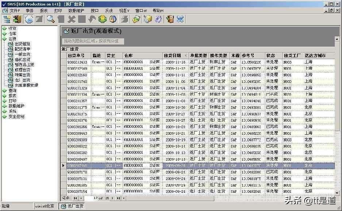The width and height of the screenshot is (342, 211).
Task: Click the blue X toolbar icon
Action: (180, 19)
